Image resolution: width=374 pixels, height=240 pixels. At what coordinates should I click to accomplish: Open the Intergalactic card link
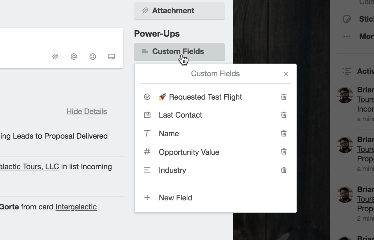[76, 207]
